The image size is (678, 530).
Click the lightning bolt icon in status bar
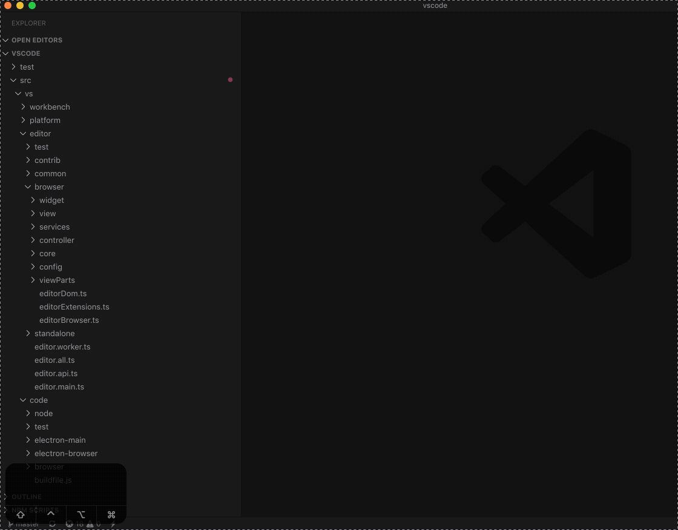(x=113, y=524)
